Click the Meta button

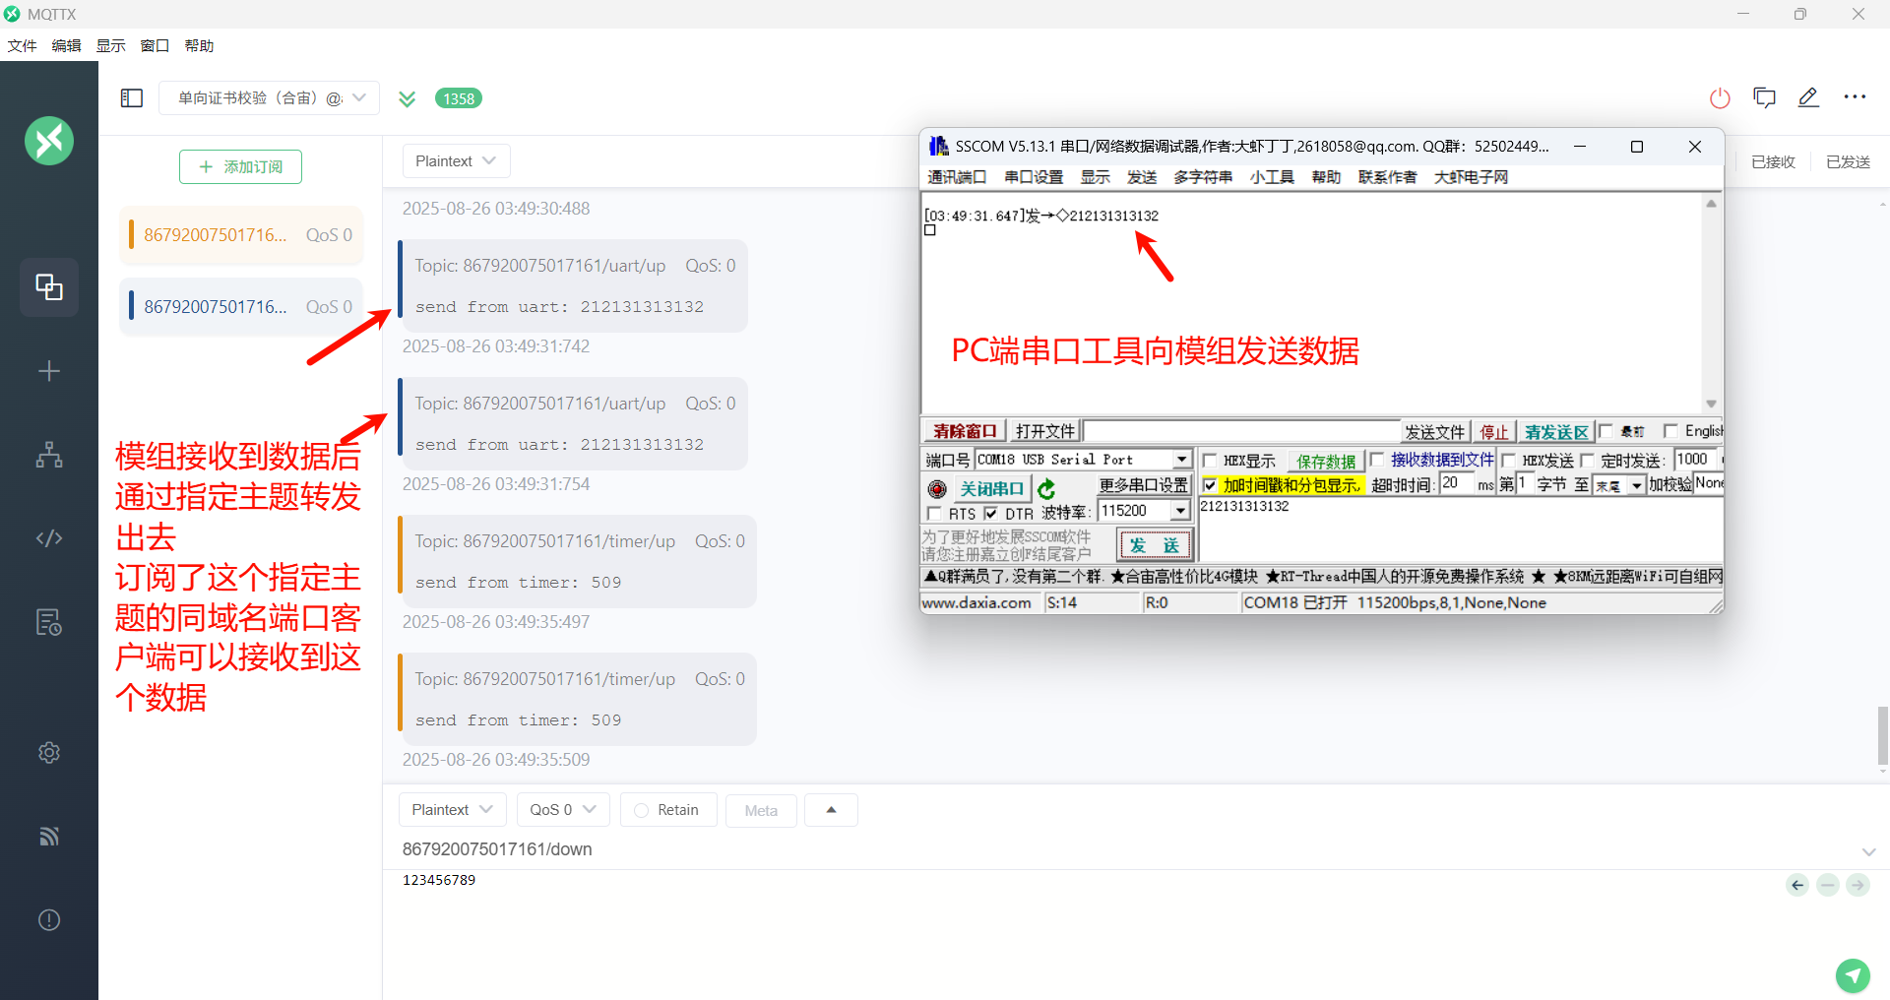pyautogui.click(x=761, y=810)
